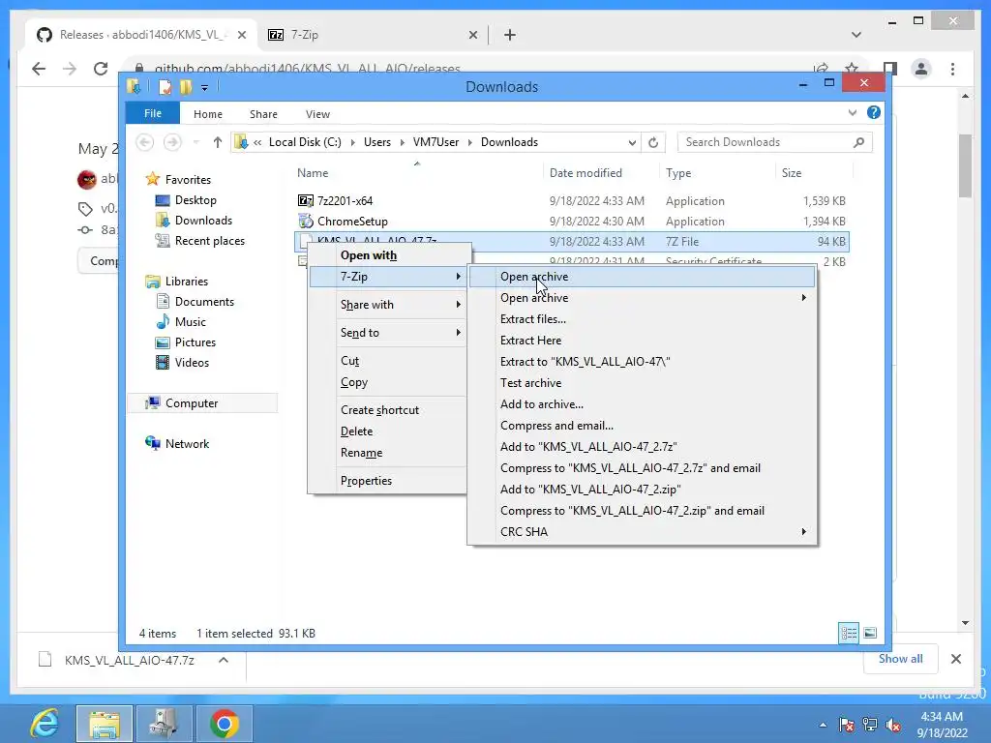This screenshot has height=743, width=991.
Task: Close the 7-Zip browser tab
Action: 472,35
